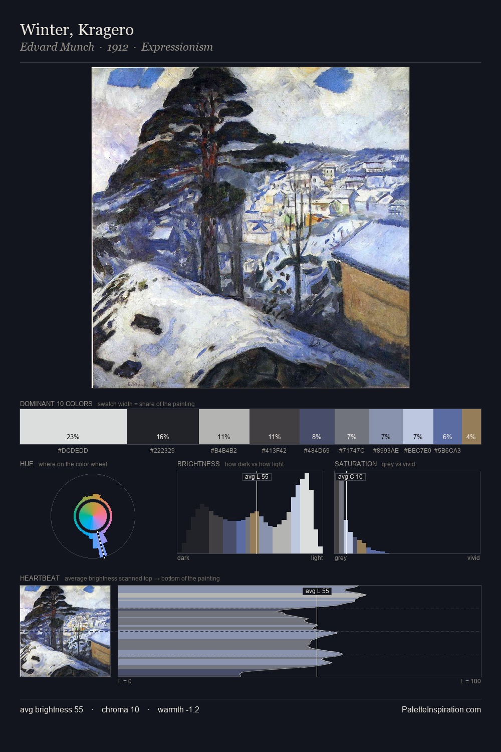This screenshot has width=501, height=752.
Task: Click the '16%' share label
Action: click(163, 437)
